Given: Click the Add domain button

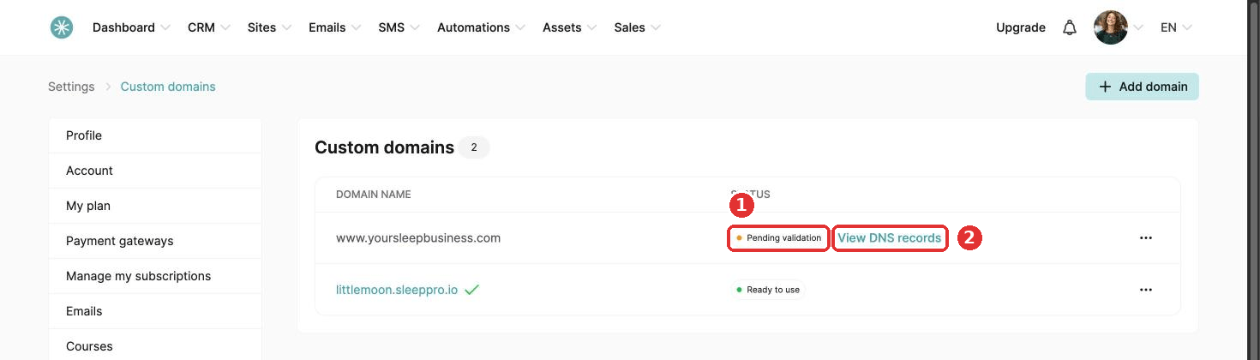Looking at the screenshot, I should (1142, 87).
